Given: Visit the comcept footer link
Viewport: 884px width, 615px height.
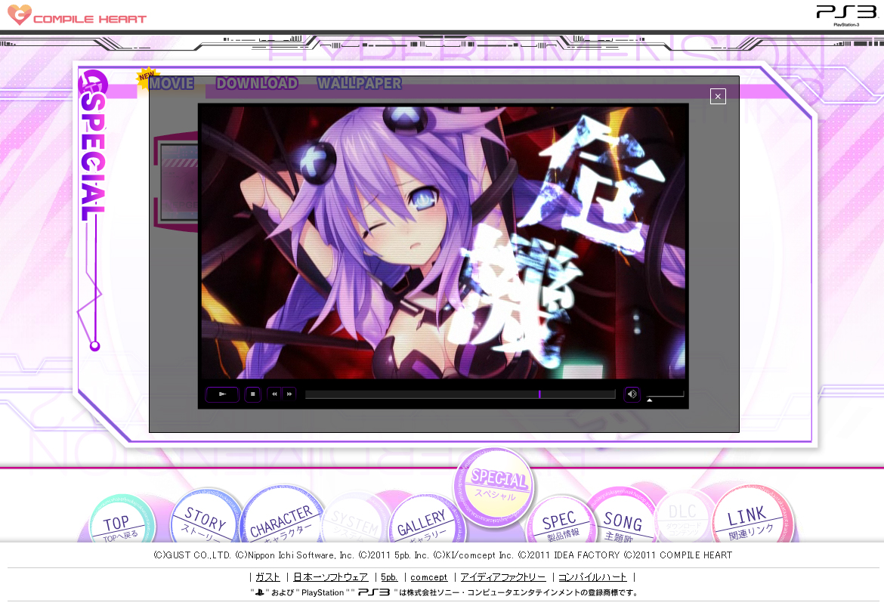Looking at the screenshot, I should pos(429,577).
